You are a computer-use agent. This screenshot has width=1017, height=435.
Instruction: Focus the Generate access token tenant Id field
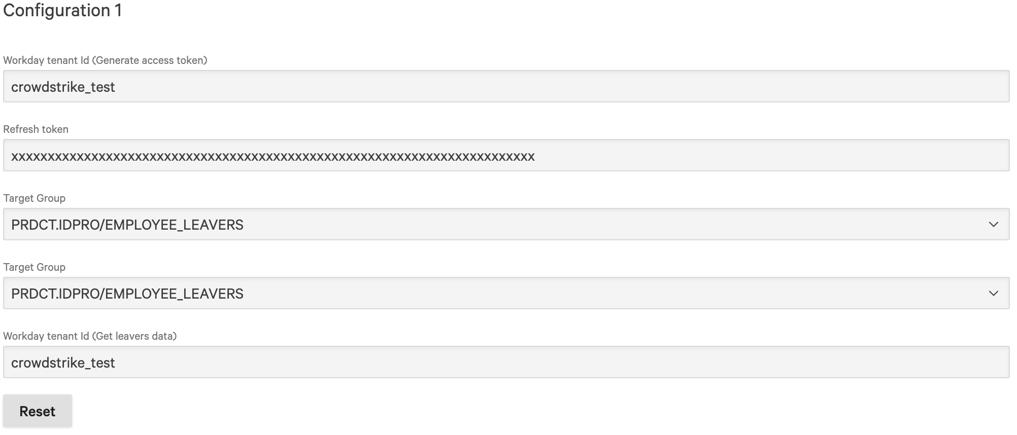[x=505, y=87]
